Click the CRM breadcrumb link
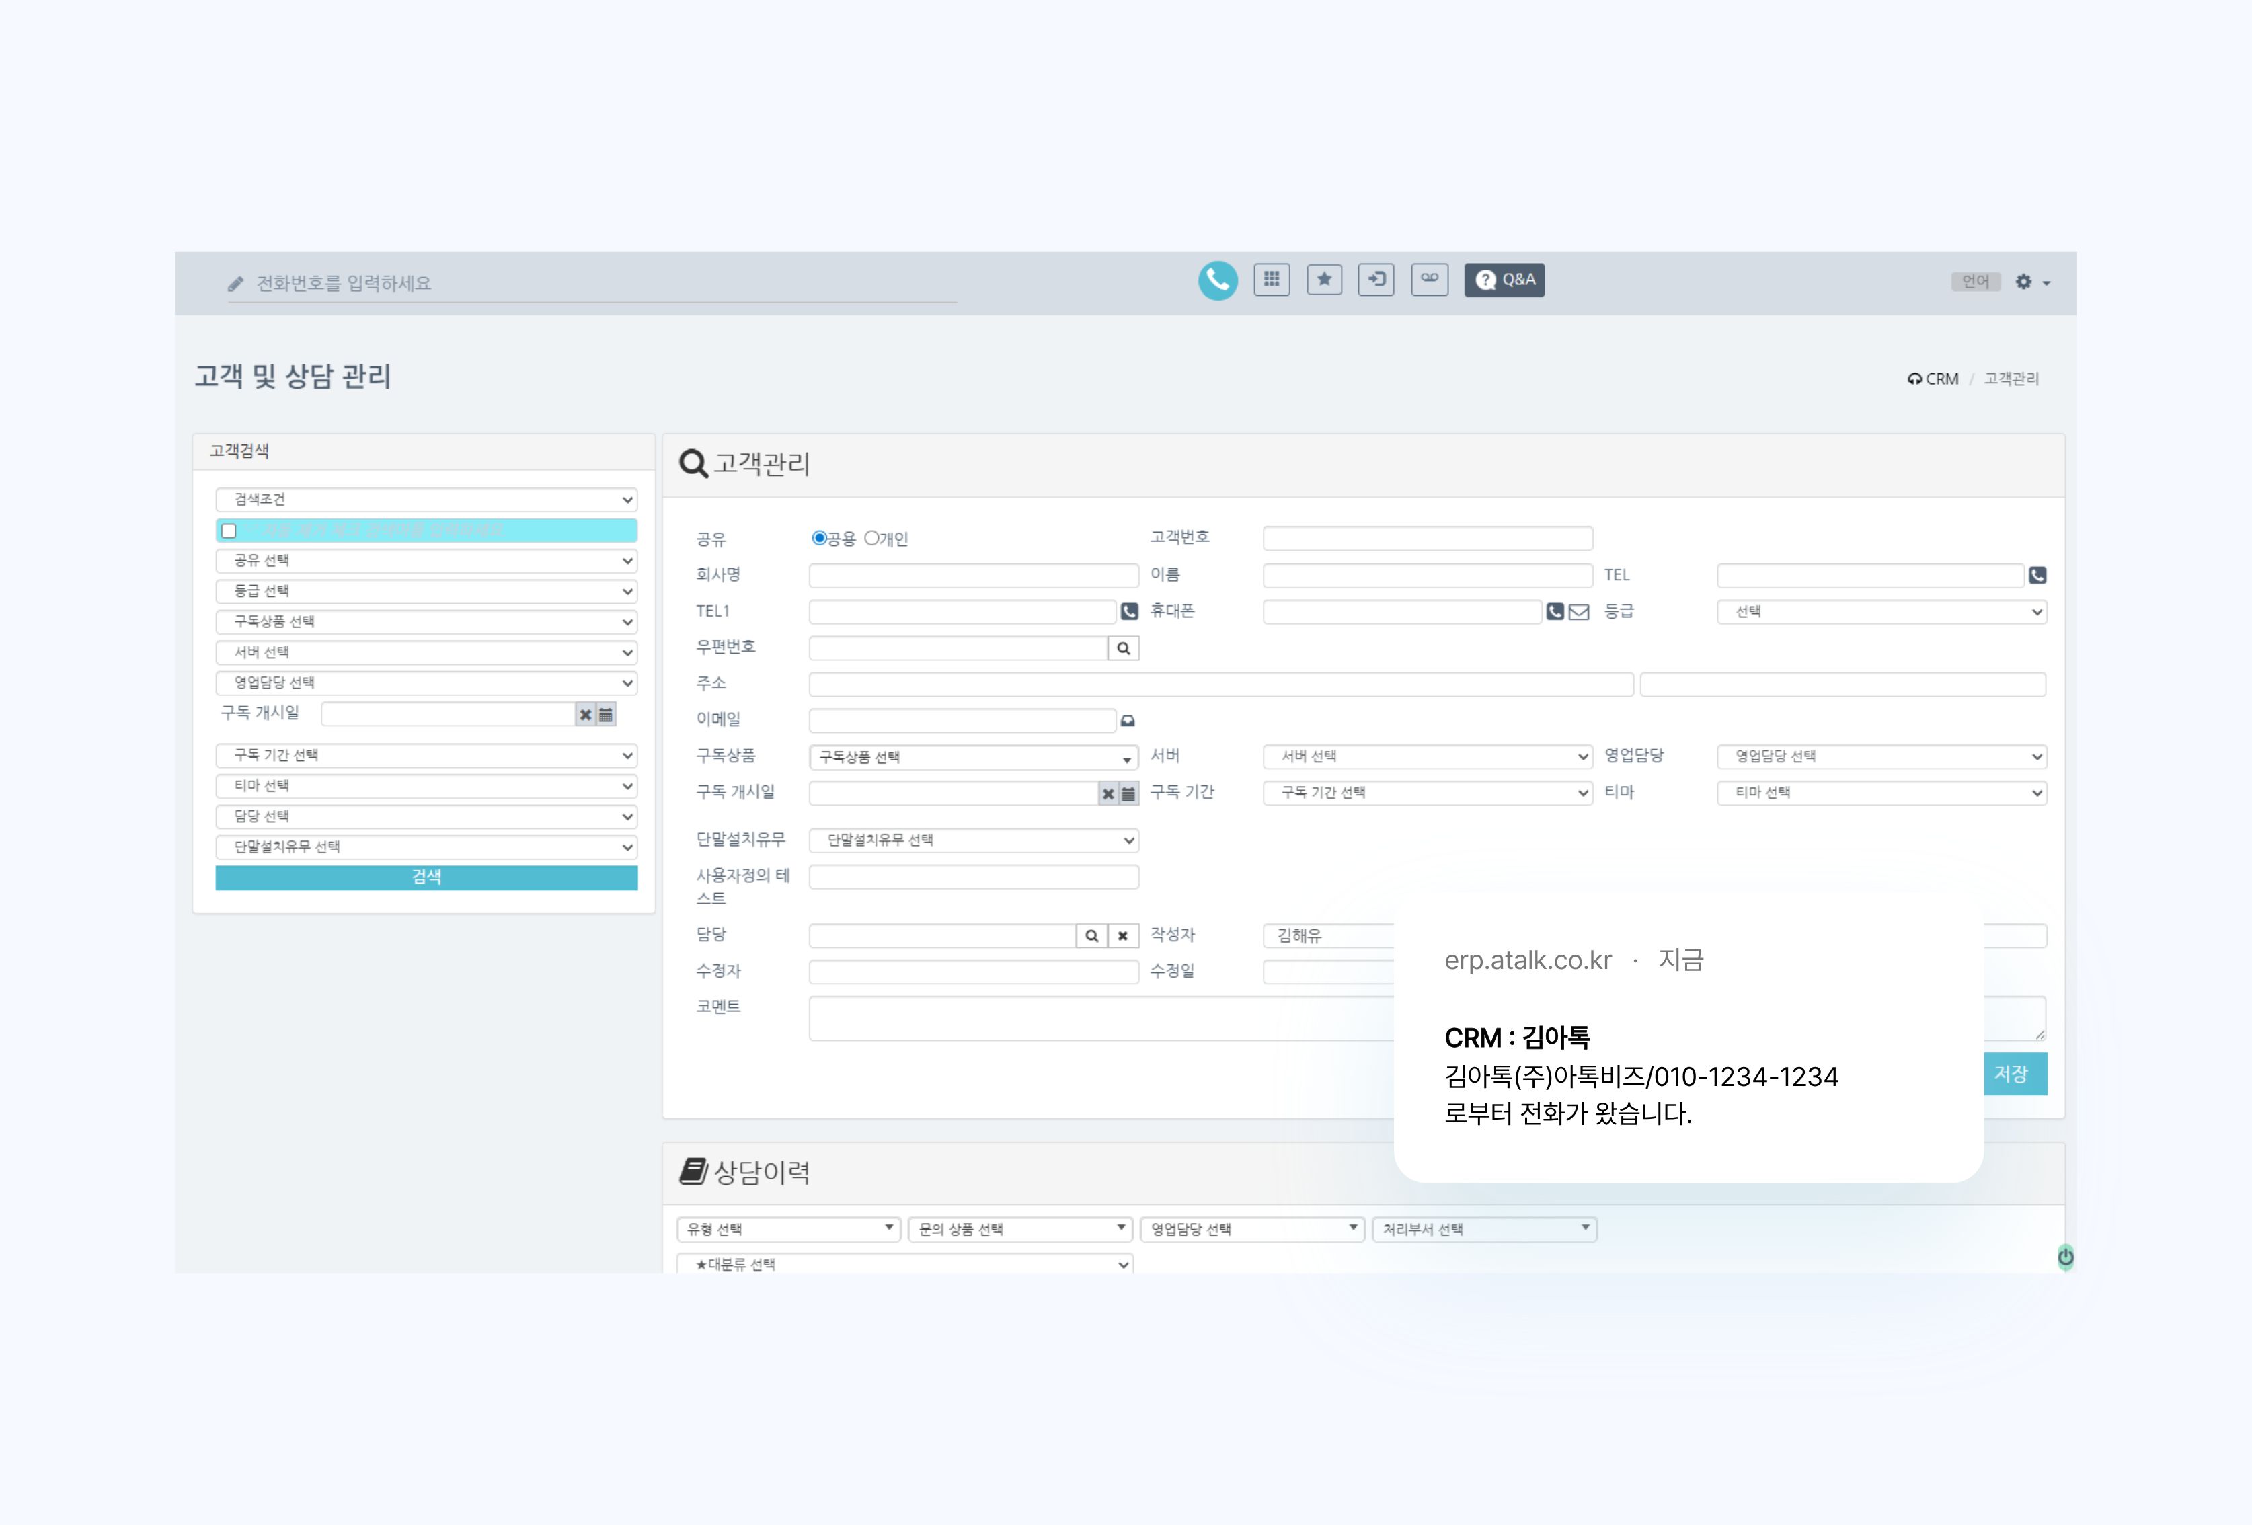This screenshot has height=1525, width=2252. pos(1941,379)
